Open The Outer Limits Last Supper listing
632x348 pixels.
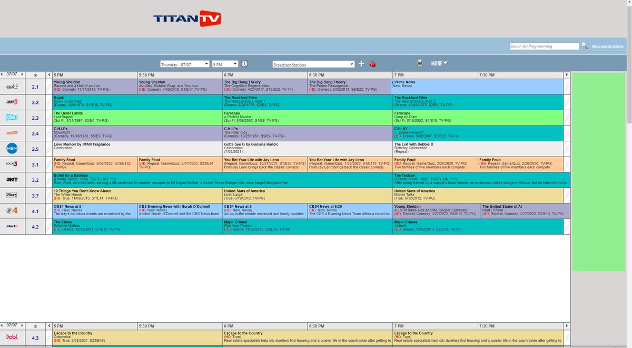tap(137, 118)
